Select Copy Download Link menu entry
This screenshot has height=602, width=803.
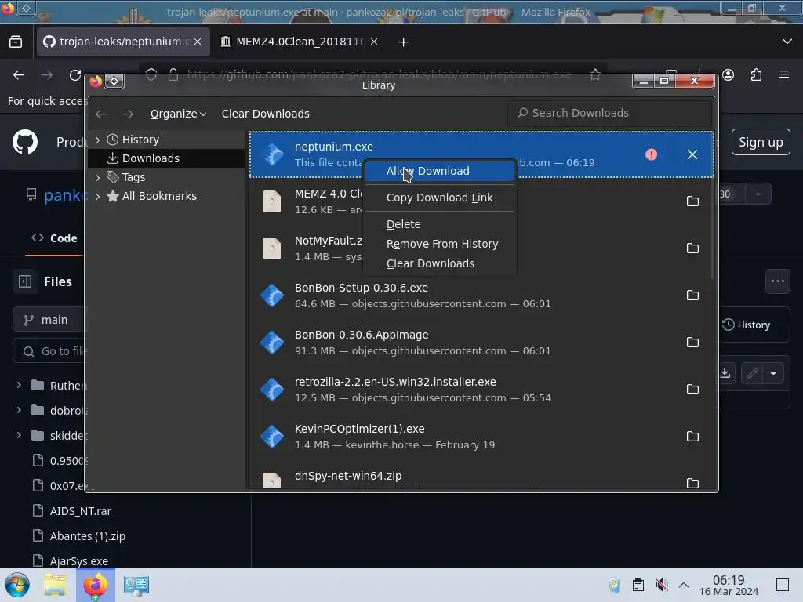(x=439, y=198)
